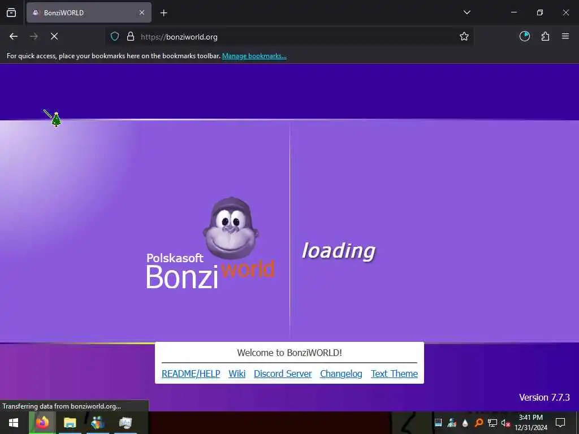The height and width of the screenshot is (434, 579).
Task: Click the Manage bookmarks link
Action: (x=254, y=56)
